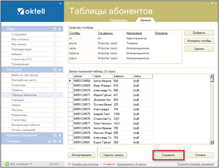Open help icon in Администрирование header

[x=55, y=135]
